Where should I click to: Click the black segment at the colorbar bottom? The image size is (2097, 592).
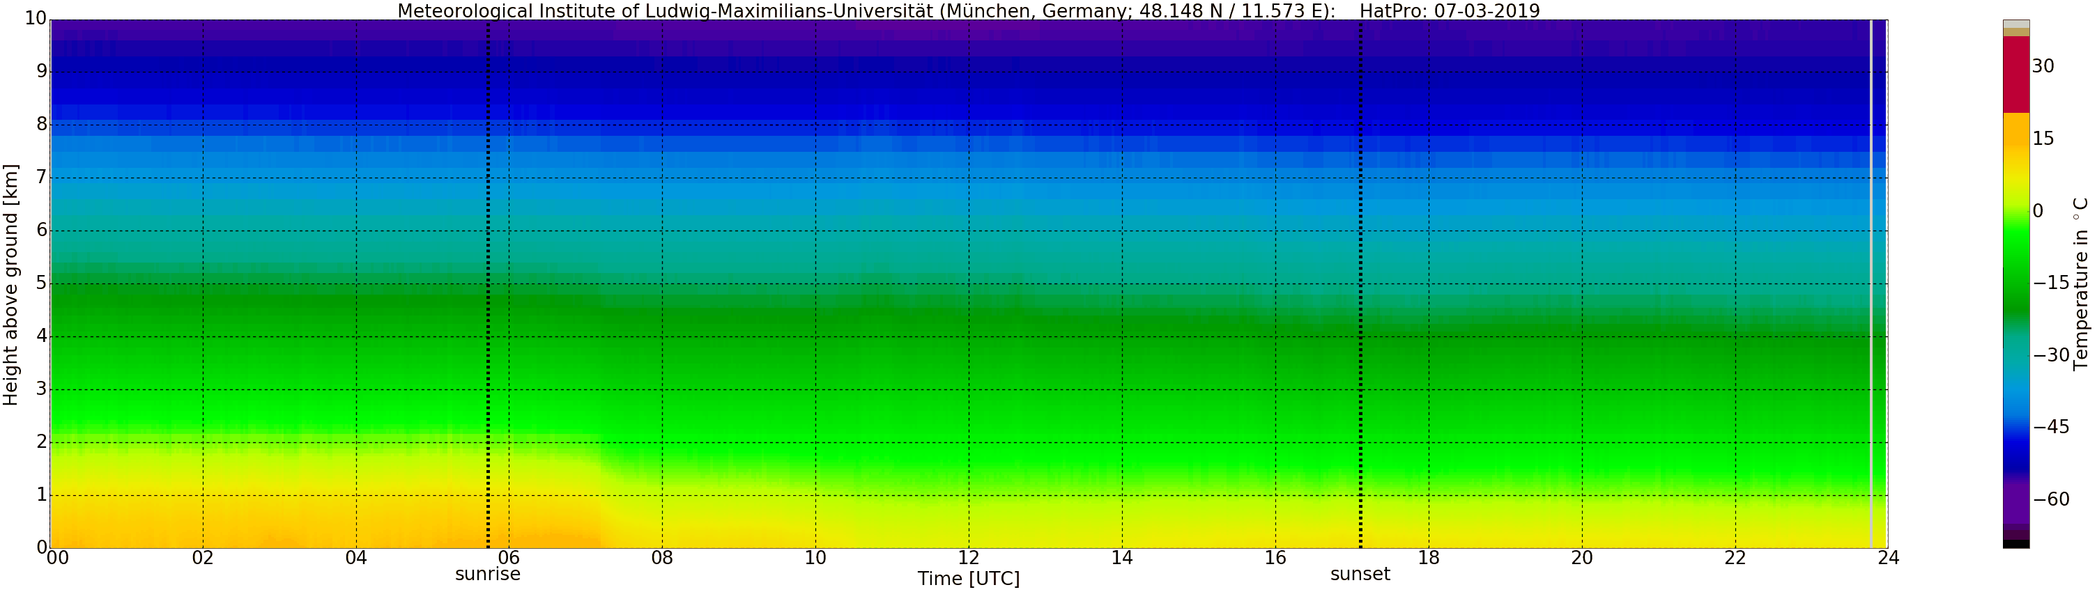(x=2015, y=544)
